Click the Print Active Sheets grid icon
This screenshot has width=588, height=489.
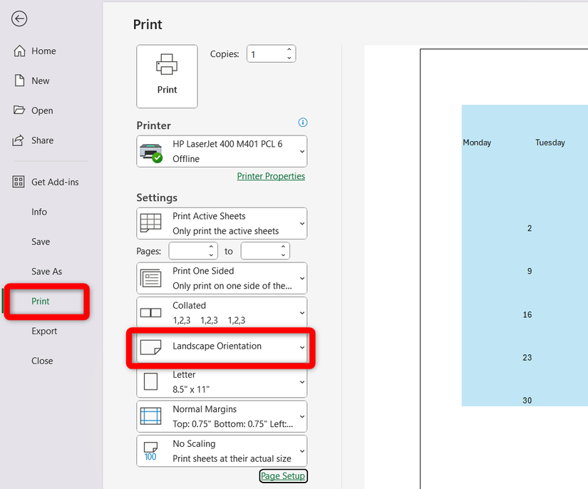pyautogui.click(x=153, y=222)
